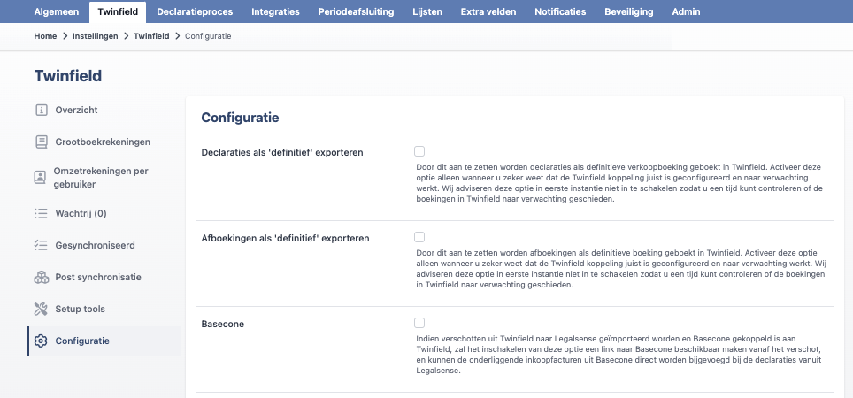Click the Configuratie gear icon
Image resolution: width=853 pixels, height=398 pixels.
click(x=41, y=341)
